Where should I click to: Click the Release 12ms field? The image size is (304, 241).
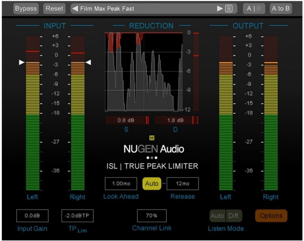pyautogui.click(x=183, y=184)
